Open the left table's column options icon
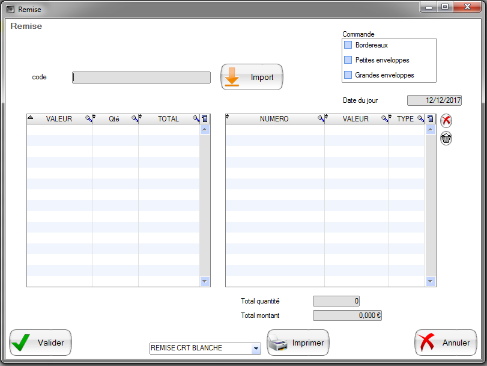The height and width of the screenshot is (366, 487). click(205, 119)
